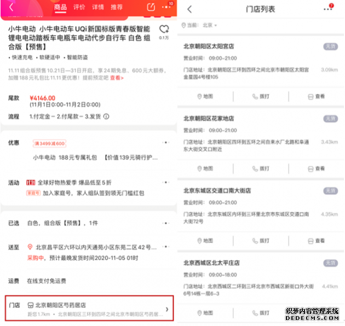Tap 查看 for 太阳宫店

317,96
